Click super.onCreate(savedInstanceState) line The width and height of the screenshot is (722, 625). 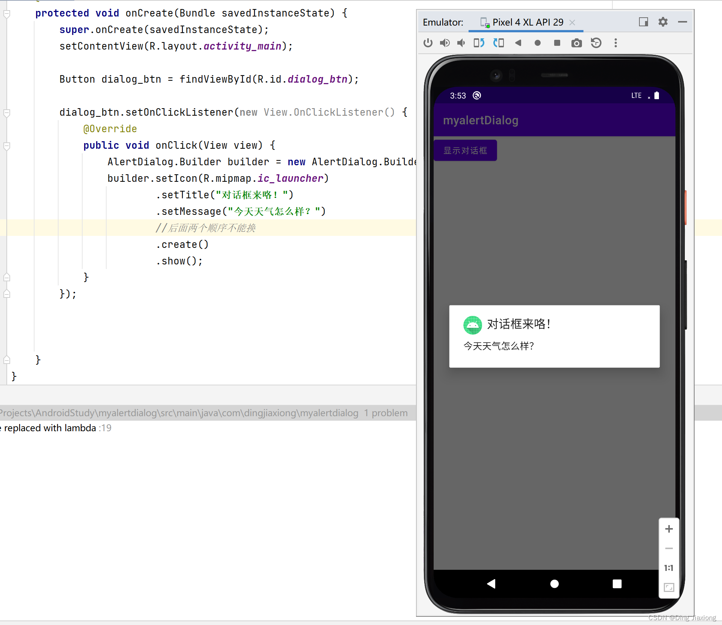coord(164,30)
